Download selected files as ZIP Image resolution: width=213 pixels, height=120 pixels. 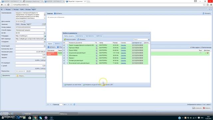pyautogui.click(x=108, y=85)
